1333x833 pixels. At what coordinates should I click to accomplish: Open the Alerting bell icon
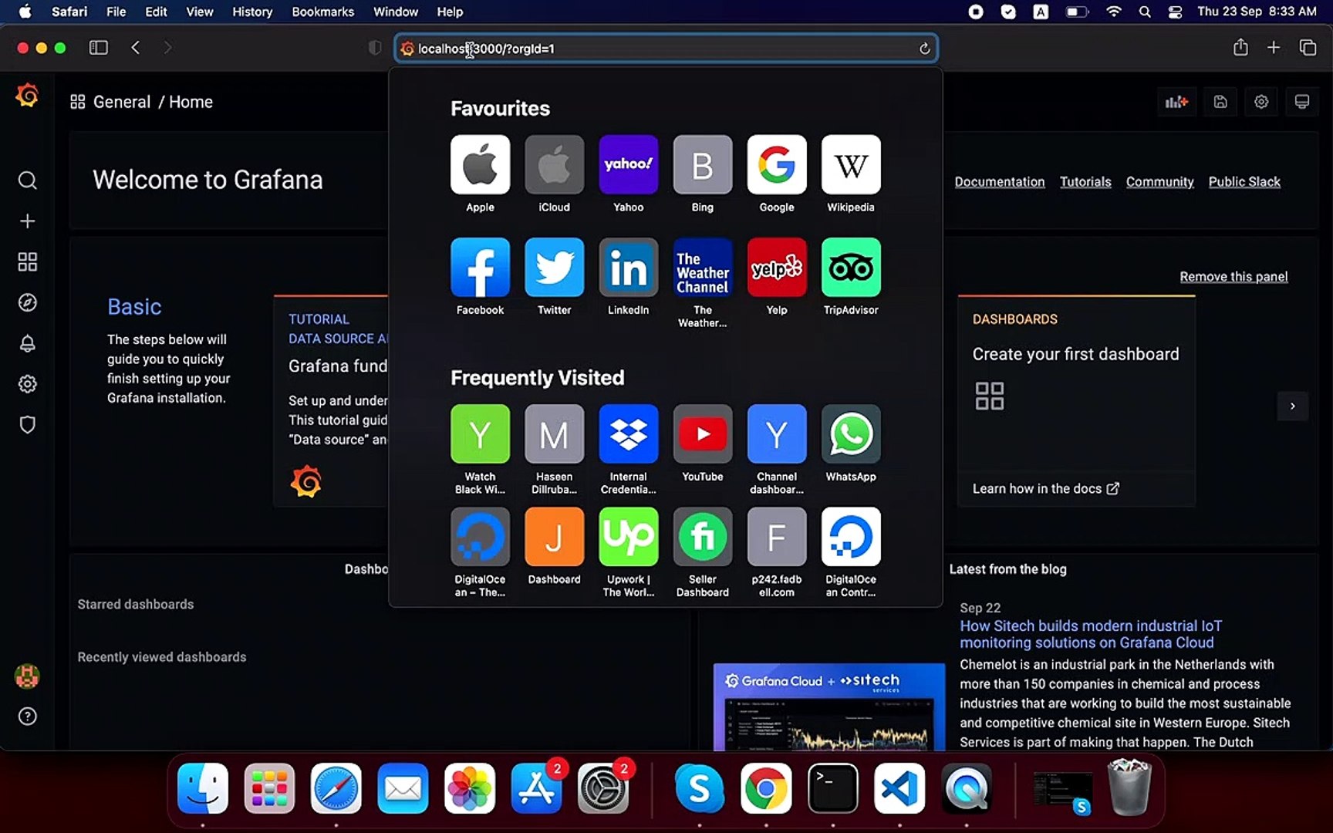[27, 343]
